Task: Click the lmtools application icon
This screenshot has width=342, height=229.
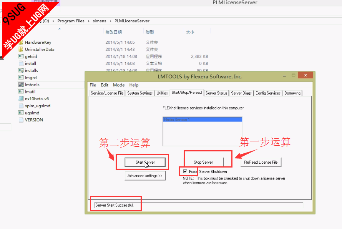Action: 21,85
